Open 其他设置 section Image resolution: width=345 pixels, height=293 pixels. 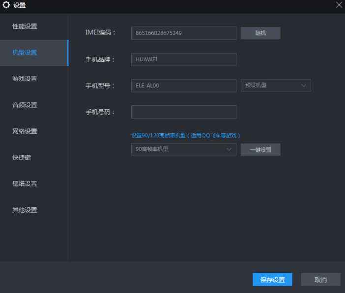click(25, 210)
